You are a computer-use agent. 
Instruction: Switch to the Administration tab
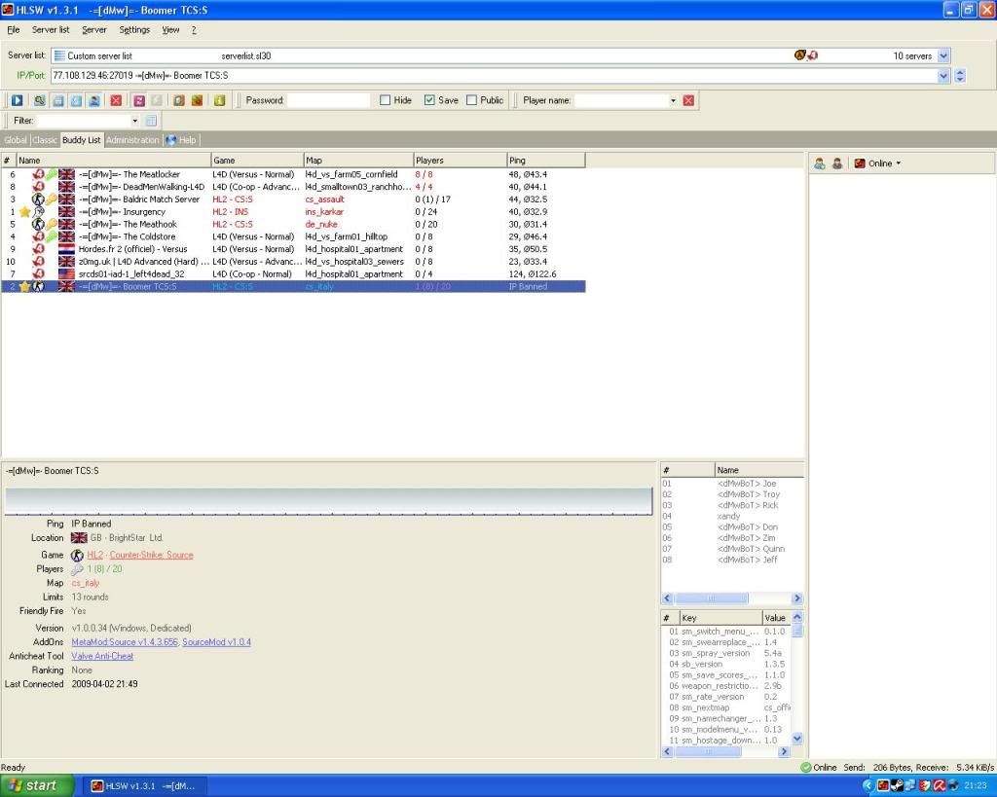pyautogui.click(x=133, y=140)
